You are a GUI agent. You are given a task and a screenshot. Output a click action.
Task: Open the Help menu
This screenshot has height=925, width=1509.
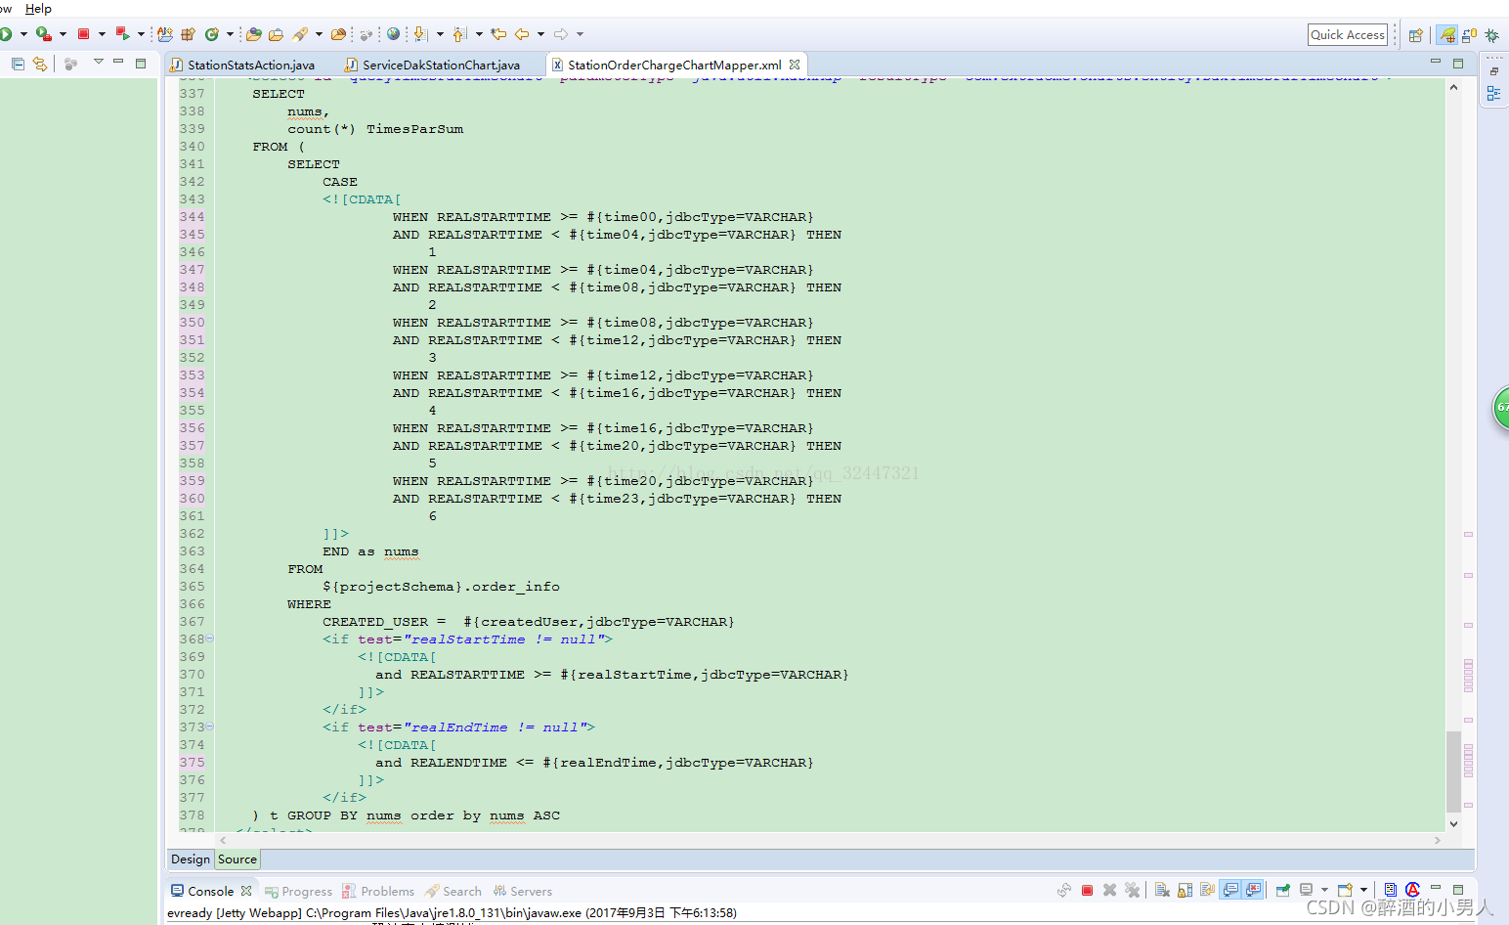pos(38,8)
